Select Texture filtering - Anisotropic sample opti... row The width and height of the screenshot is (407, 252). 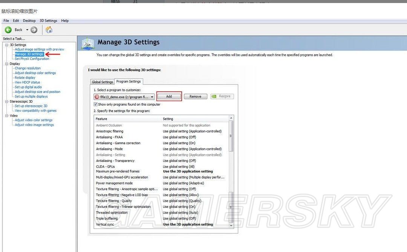(x=161, y=189)
